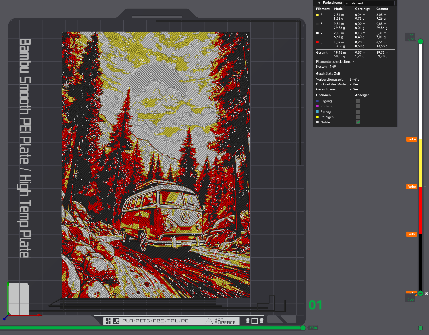Click the green layers stack icon
Screen dimensions: 429x335
pyautogui.click(x=420, y=328)
